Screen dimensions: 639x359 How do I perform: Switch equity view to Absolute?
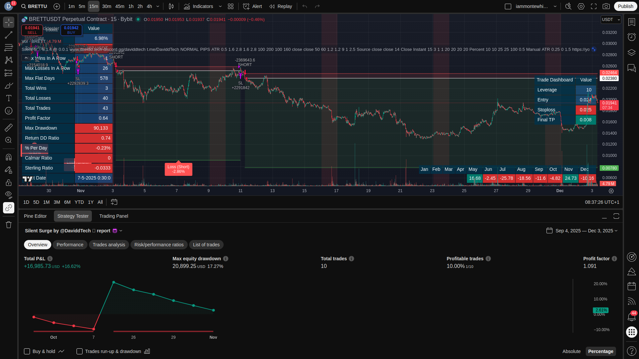571,351
